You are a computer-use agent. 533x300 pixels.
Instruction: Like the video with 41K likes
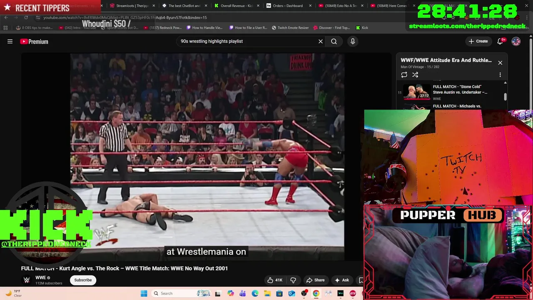275,280
